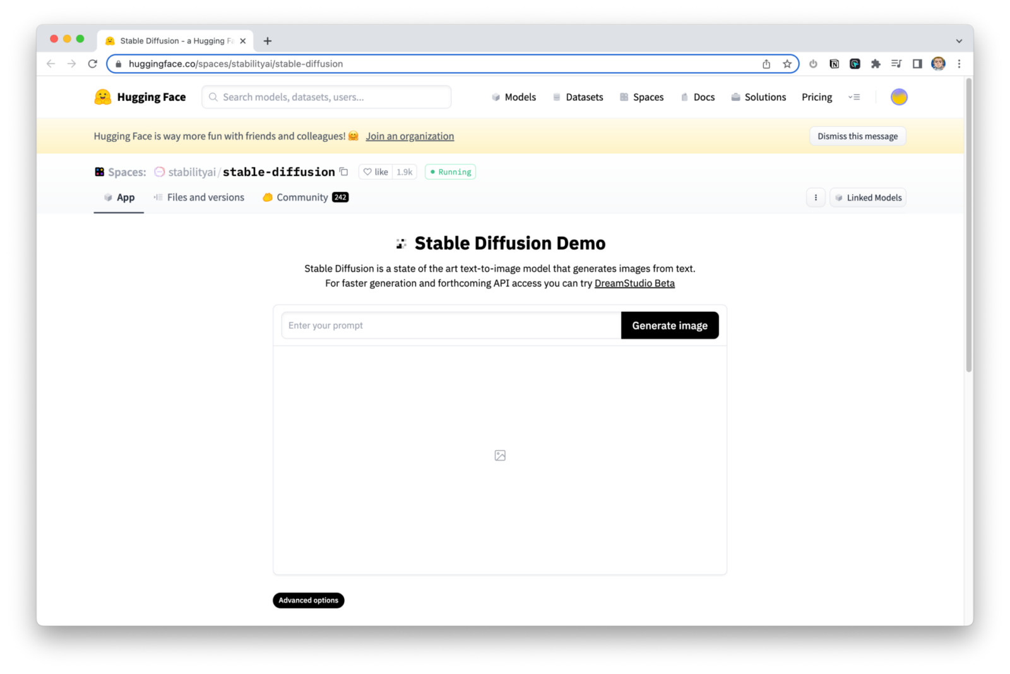The width and height of the screenshot is (1010, 674).
Task: Like the stable-diffusion Space
Action: 376,172
